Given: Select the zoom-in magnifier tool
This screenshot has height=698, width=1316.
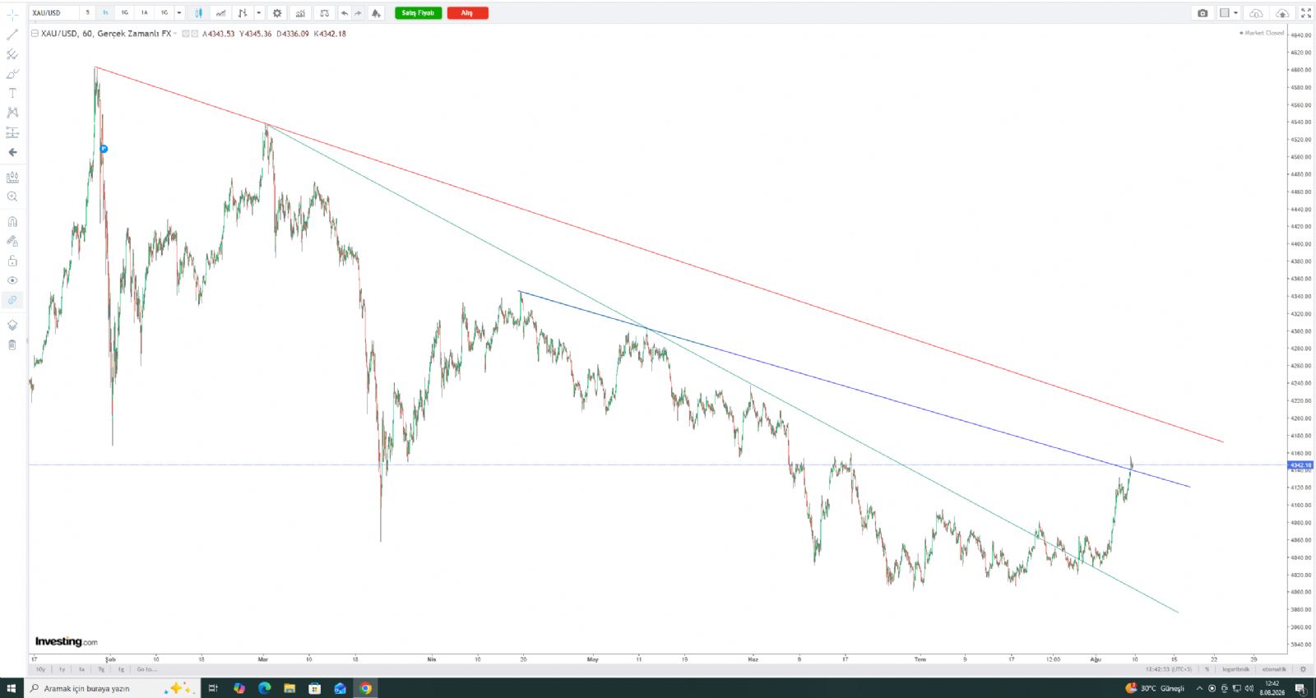Looking at the screenshot, I should (x=12, y=196).
